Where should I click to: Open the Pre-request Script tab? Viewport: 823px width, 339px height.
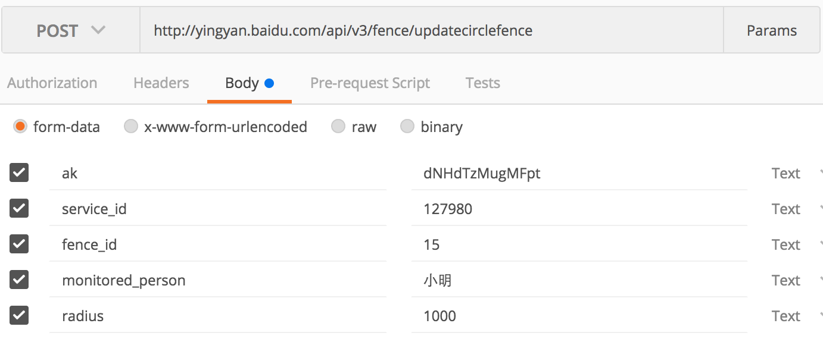coord(370,83)
